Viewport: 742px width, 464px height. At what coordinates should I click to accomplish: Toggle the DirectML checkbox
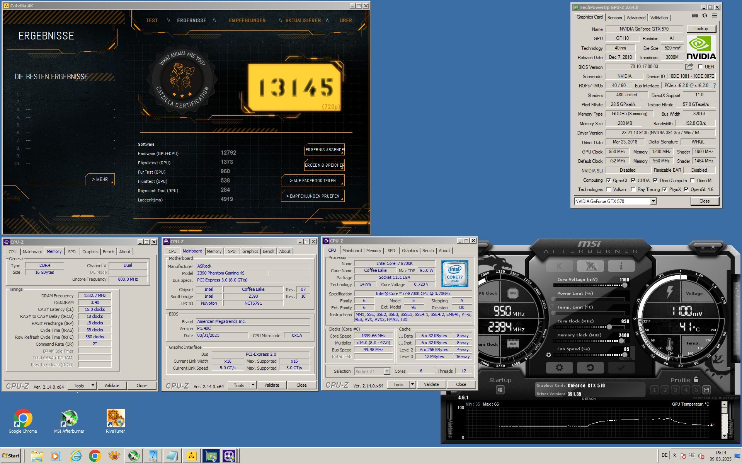click(693, 180)
